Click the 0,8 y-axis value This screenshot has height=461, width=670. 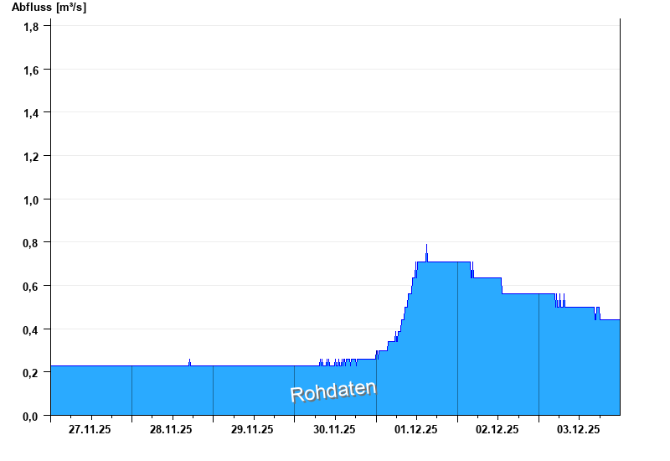[x=31, y=243]
